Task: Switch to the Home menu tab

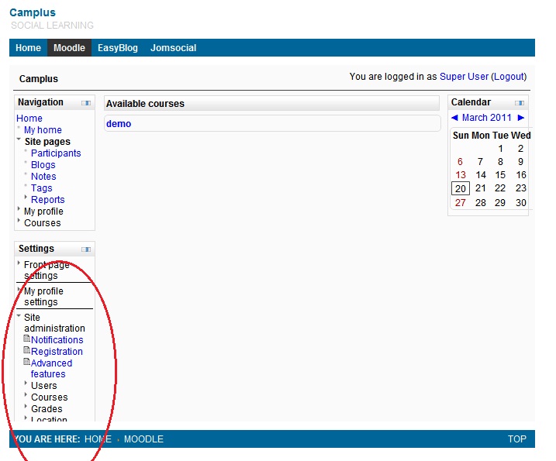Action: (28, 48)
